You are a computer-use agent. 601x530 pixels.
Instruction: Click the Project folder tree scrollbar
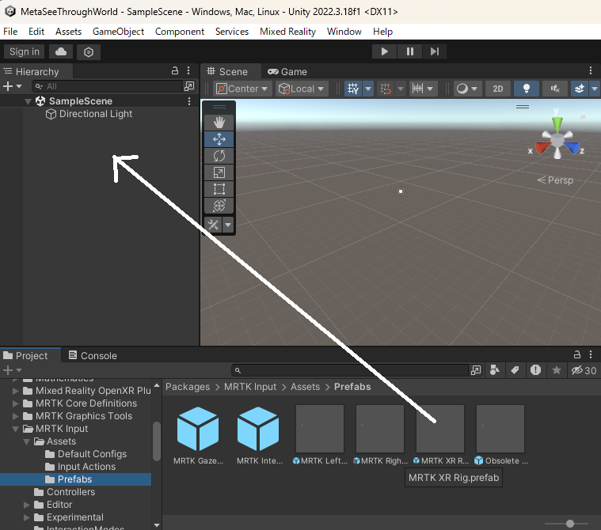156,441
